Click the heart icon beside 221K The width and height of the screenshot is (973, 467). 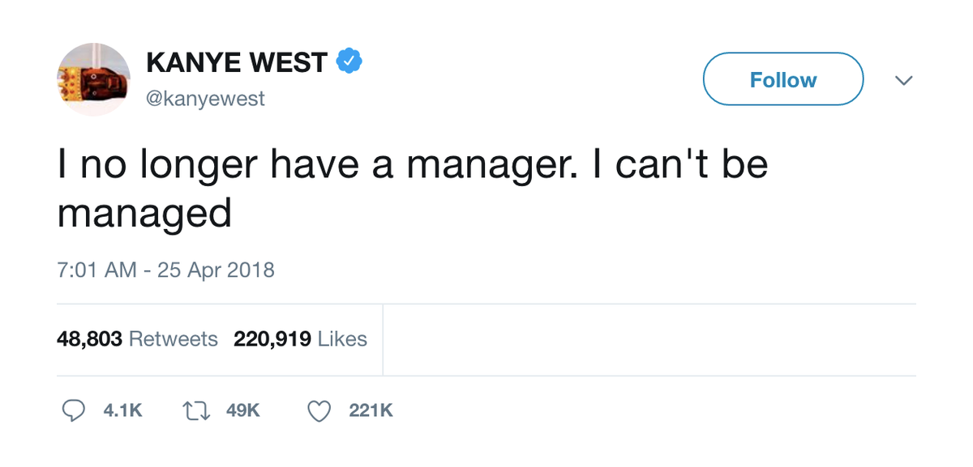(318, 410)
